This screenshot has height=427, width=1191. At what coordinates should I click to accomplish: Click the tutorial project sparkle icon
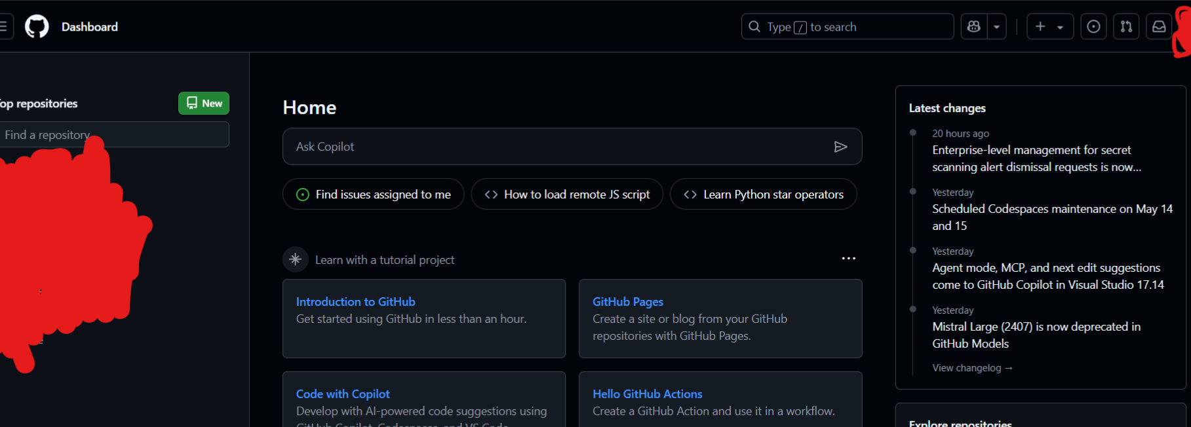tap(296, 259)
